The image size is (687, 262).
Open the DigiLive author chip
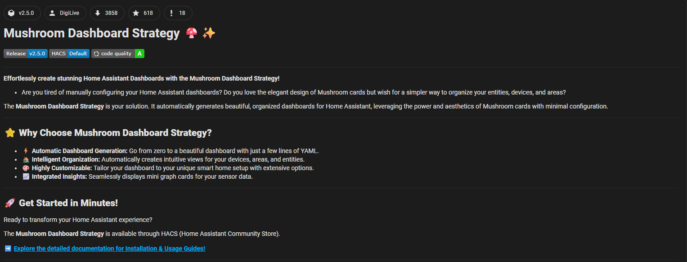coord(65,13)
